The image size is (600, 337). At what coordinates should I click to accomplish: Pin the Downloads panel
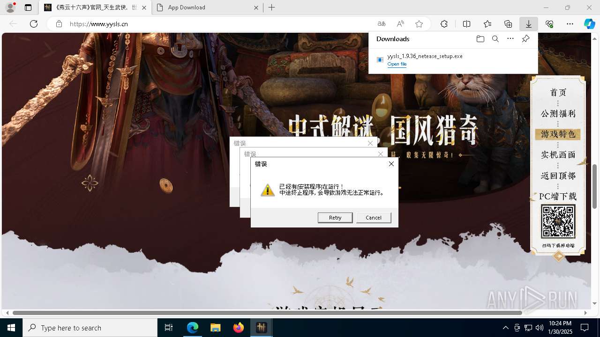point(525,39)
